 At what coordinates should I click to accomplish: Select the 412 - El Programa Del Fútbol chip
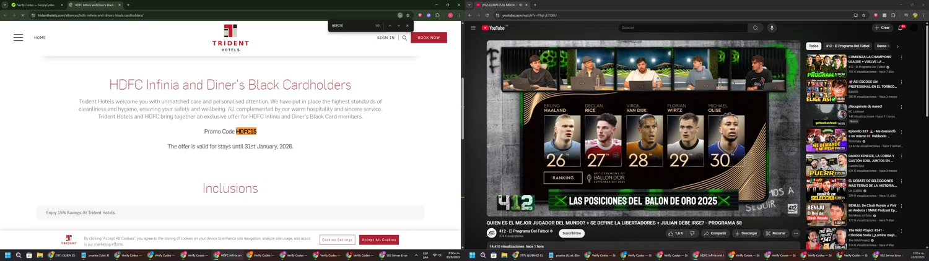(x=847, y=46)
